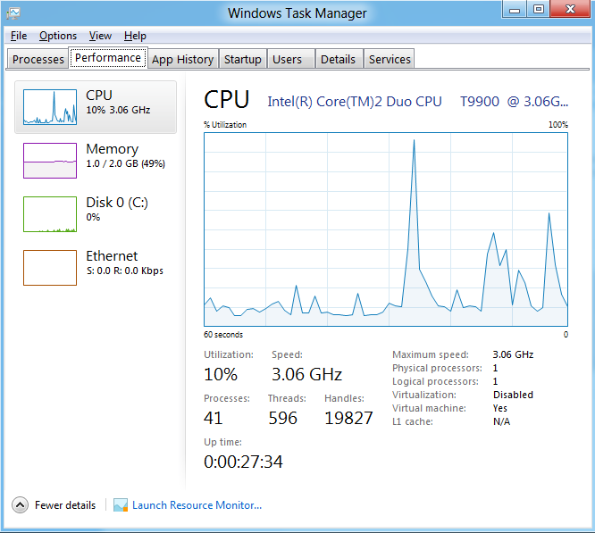Open the View menu
595x533 pixels.
tap(100, 36)
